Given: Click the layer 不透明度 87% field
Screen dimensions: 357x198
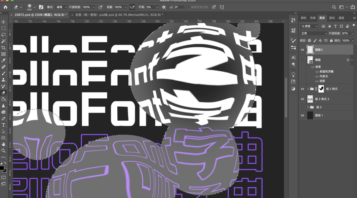Looking at the screenshot, I should point(345,33).
